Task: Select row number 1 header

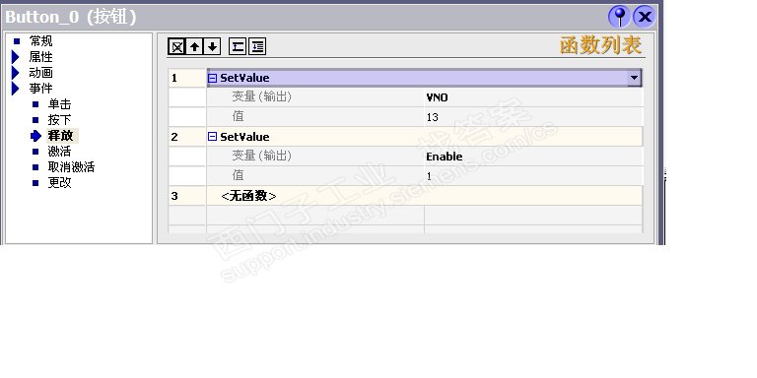Action: click(187, 78)
